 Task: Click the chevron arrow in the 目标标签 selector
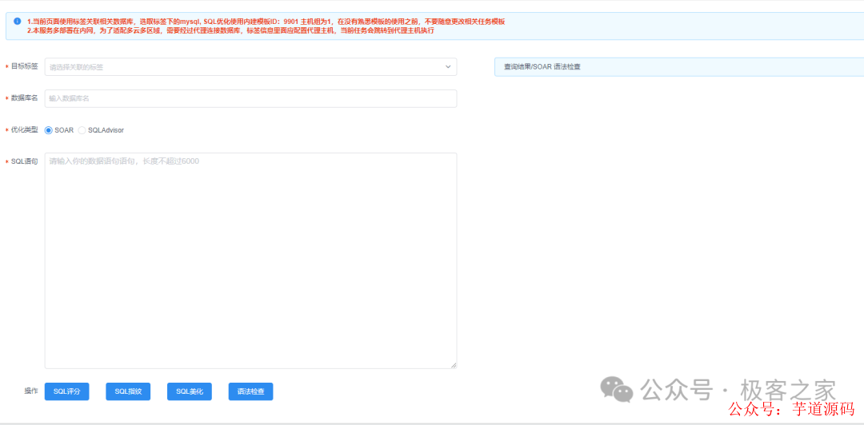pos(448,67)
